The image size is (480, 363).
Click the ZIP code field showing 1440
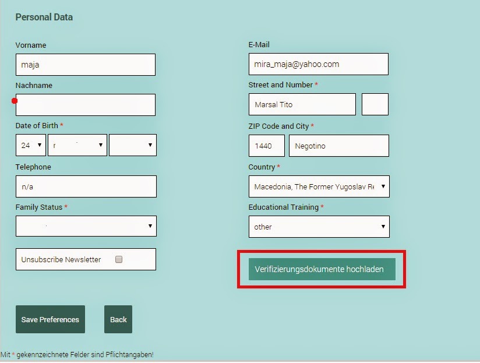click(266, 146)
